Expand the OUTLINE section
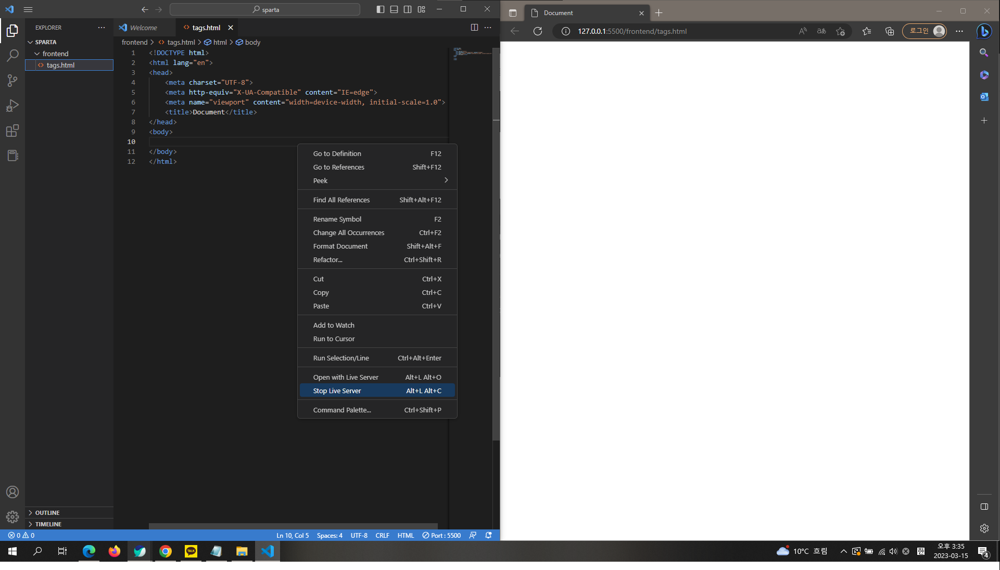This screenshot has width=1000, height=570. click(47, 513)
